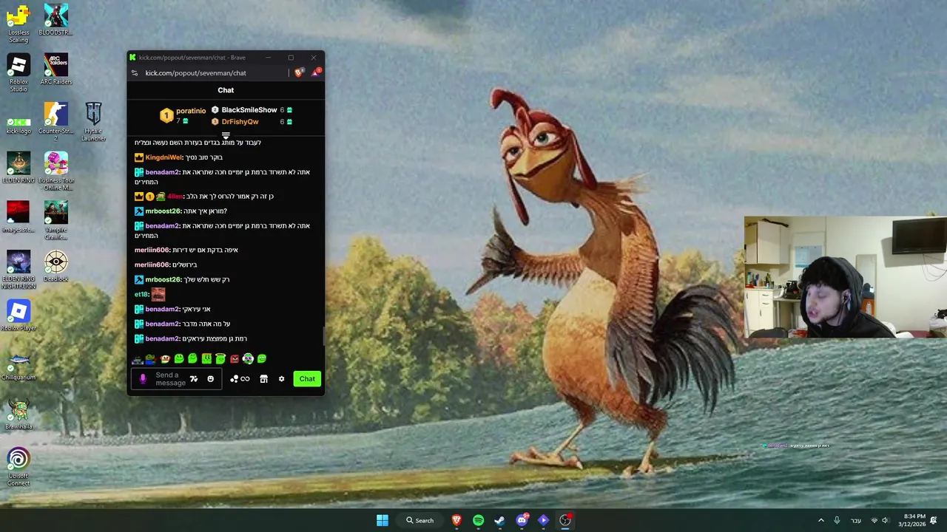Select the kick-logo desktop file
This screenshot has width=947, height=532.
pos(18,126)
